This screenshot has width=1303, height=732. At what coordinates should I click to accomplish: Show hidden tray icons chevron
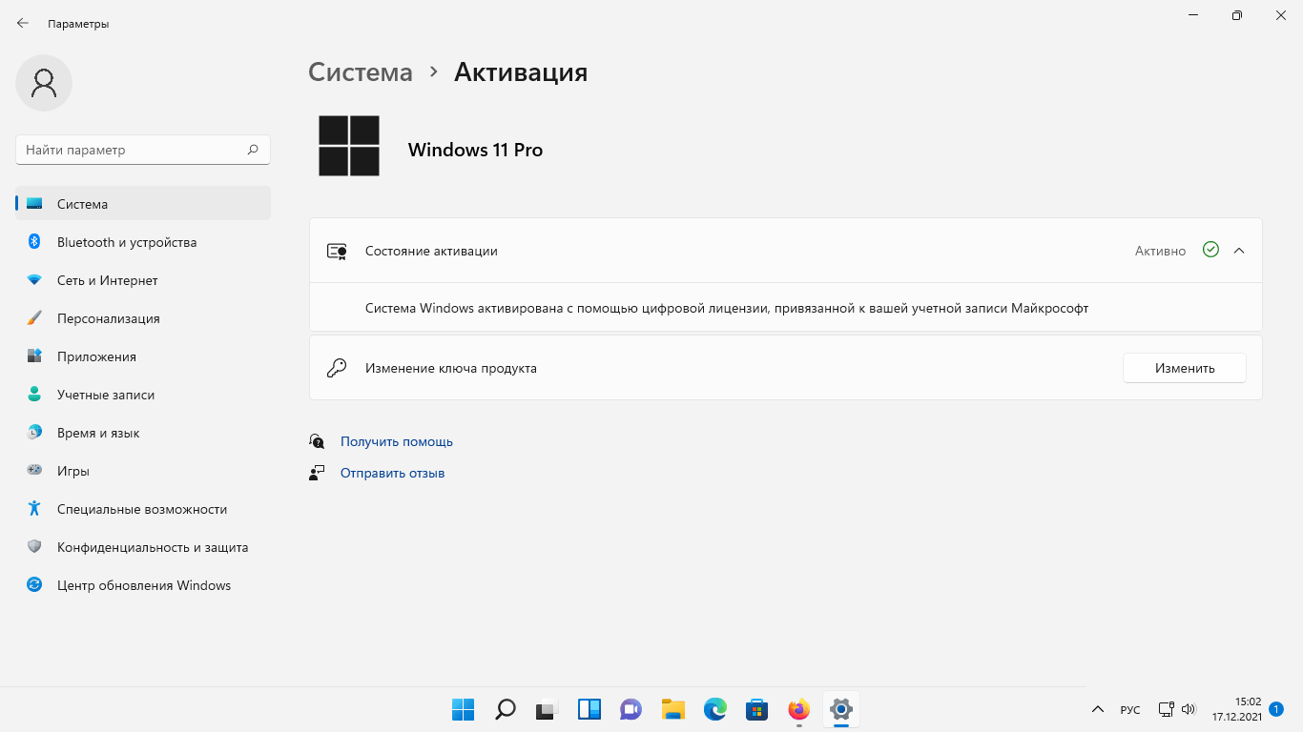(1098, 710)
